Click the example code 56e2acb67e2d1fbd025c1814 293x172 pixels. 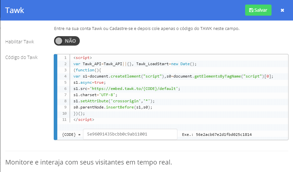(x=224, y=135)
